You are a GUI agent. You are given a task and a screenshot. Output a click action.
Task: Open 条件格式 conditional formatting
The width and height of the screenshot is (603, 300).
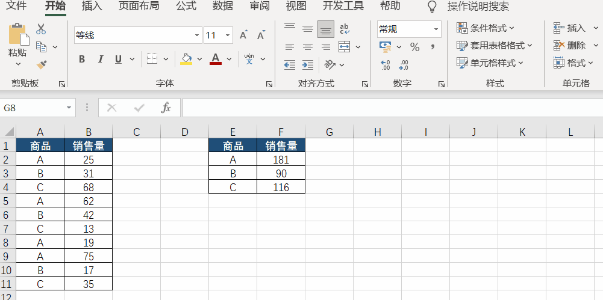486,28
